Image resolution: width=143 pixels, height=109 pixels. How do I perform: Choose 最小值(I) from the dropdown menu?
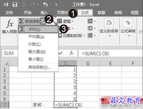click(x=38, y=59)
